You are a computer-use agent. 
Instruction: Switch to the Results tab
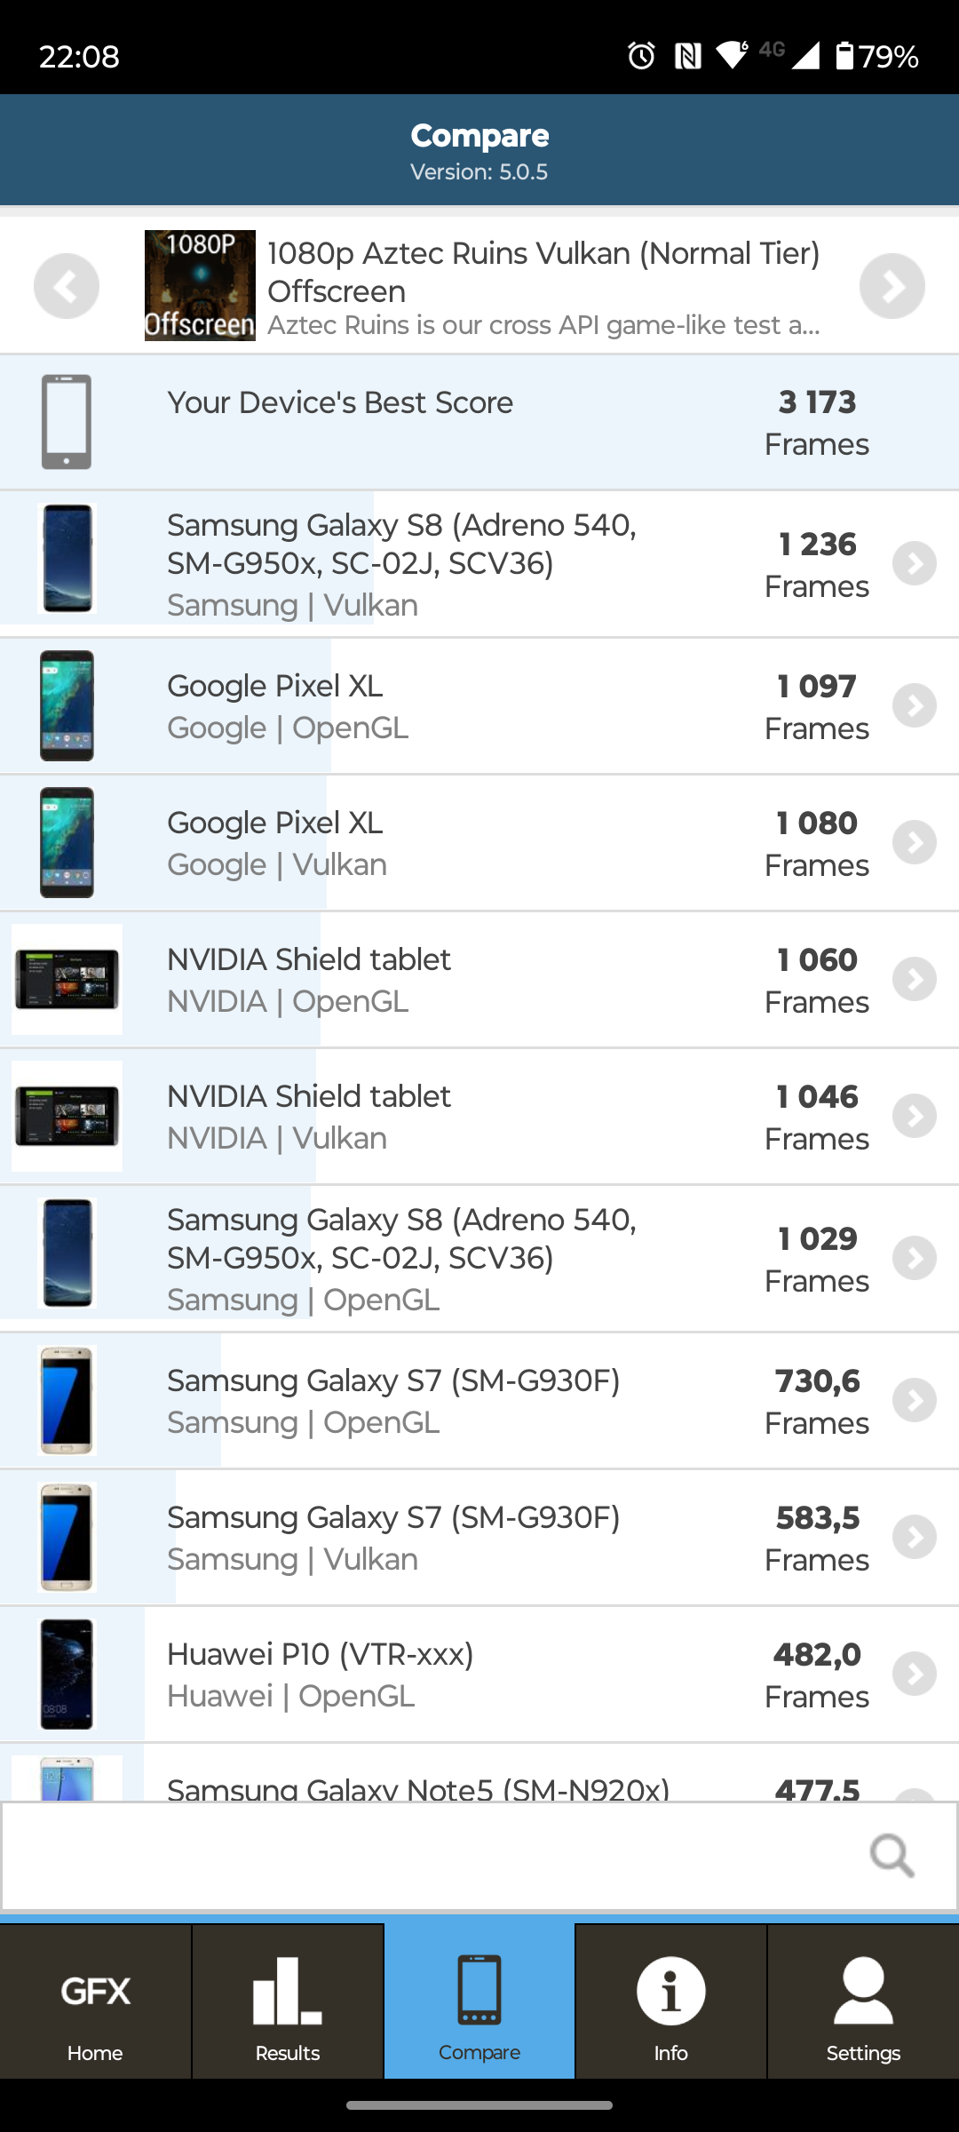[x=287, y=2002]
